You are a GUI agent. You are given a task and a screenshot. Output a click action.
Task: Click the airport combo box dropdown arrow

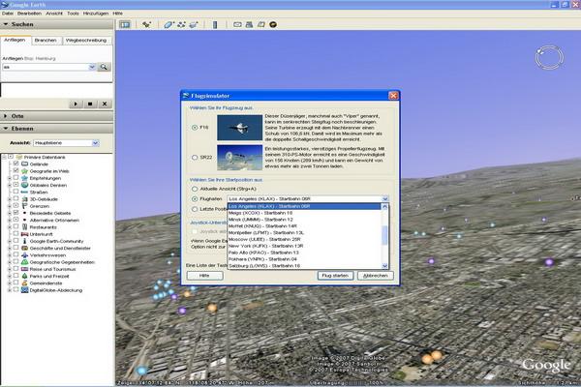385,199
